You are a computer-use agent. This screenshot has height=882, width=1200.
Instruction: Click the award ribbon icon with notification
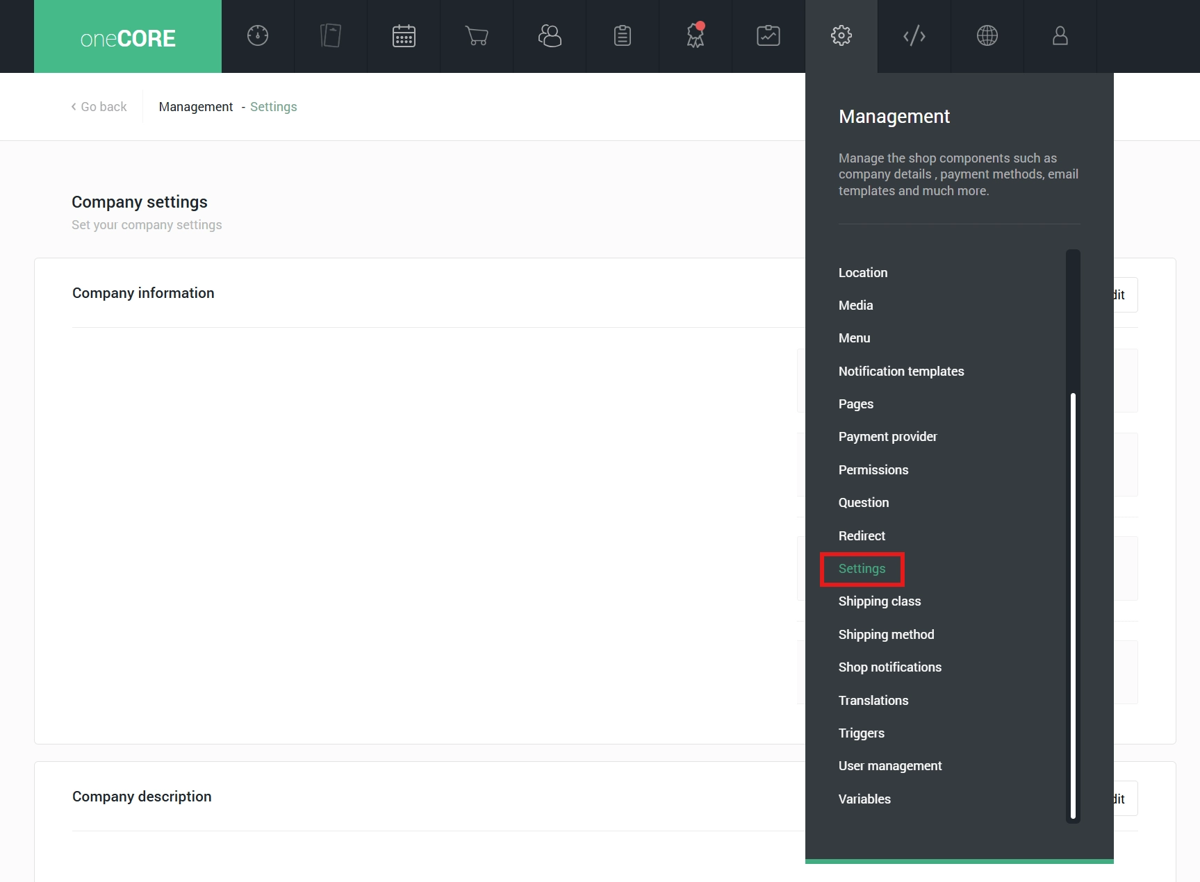coord(696,36)
